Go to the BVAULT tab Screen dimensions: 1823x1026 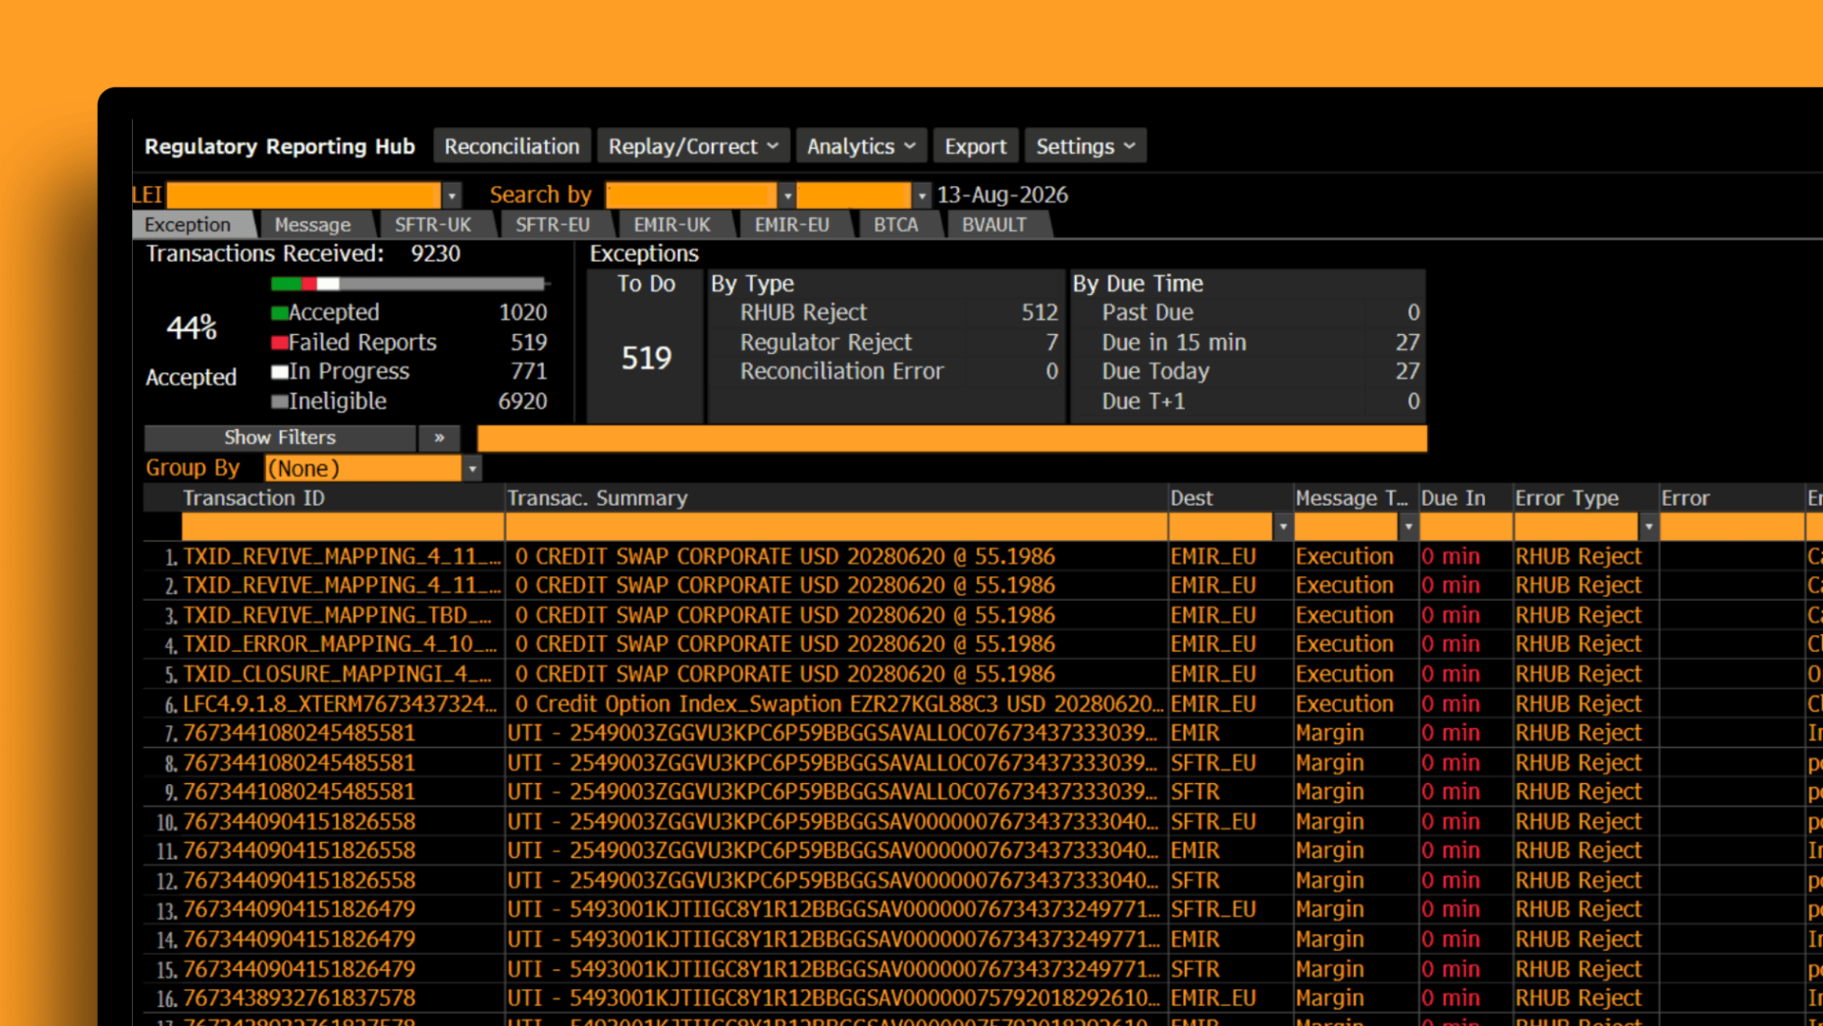tap(994, 225)
